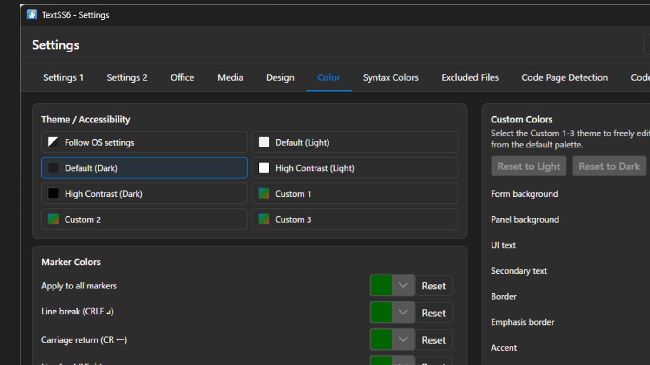Click the Default (Dark) theme swatch icon

53,168
